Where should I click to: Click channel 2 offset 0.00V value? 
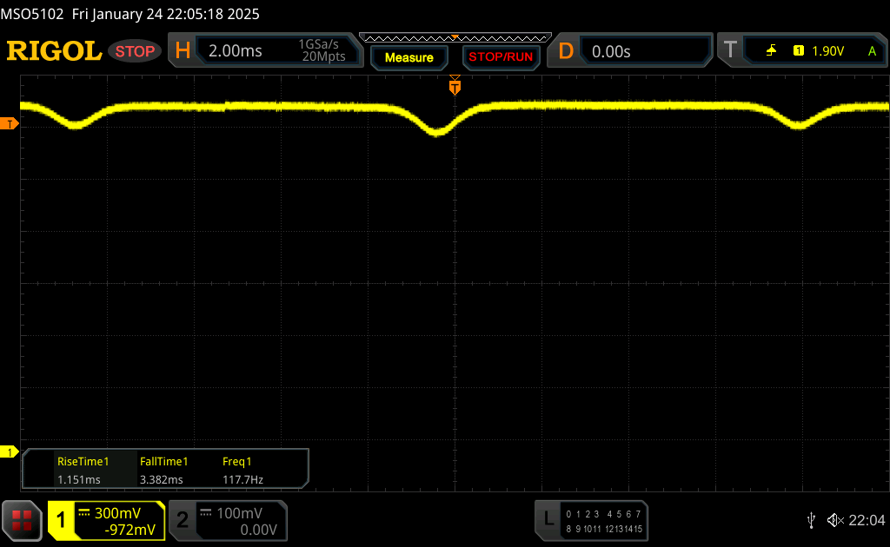pyautogui.click(x=258, y=530)
